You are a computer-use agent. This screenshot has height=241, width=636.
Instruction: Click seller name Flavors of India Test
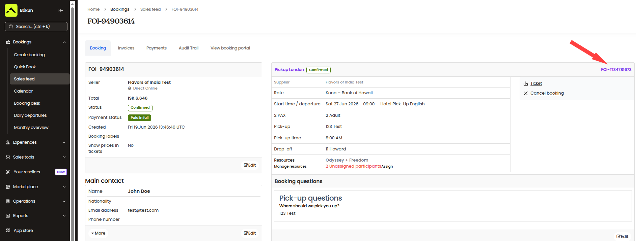tap(149, 82)
